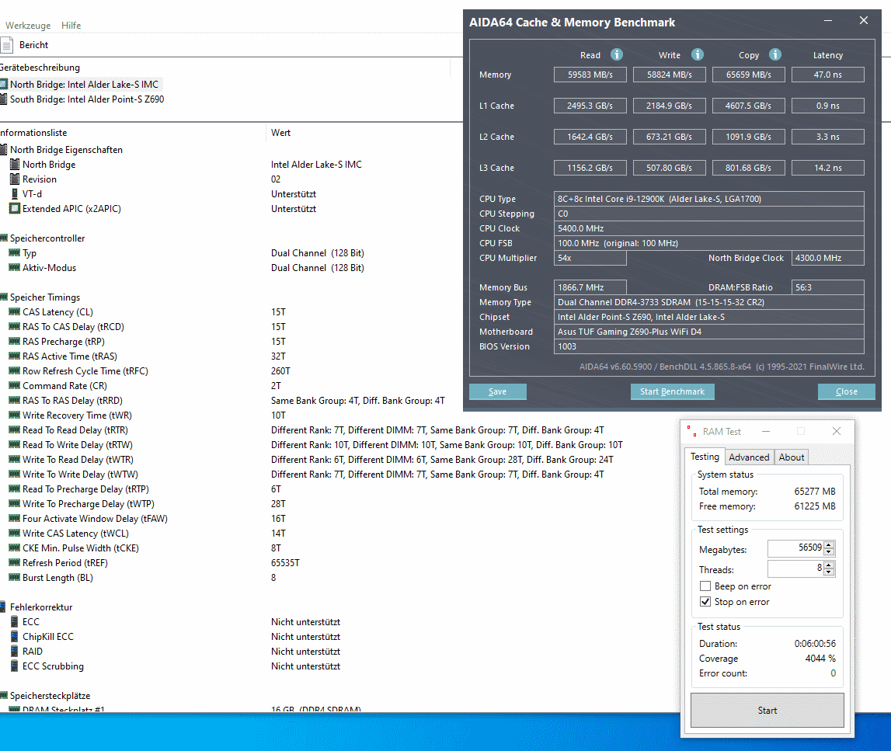The width and height of the screenshot is (891, 751).
Task: Click the Extended APIC (x2APIC) icon
Action: (x=15, y=208)
